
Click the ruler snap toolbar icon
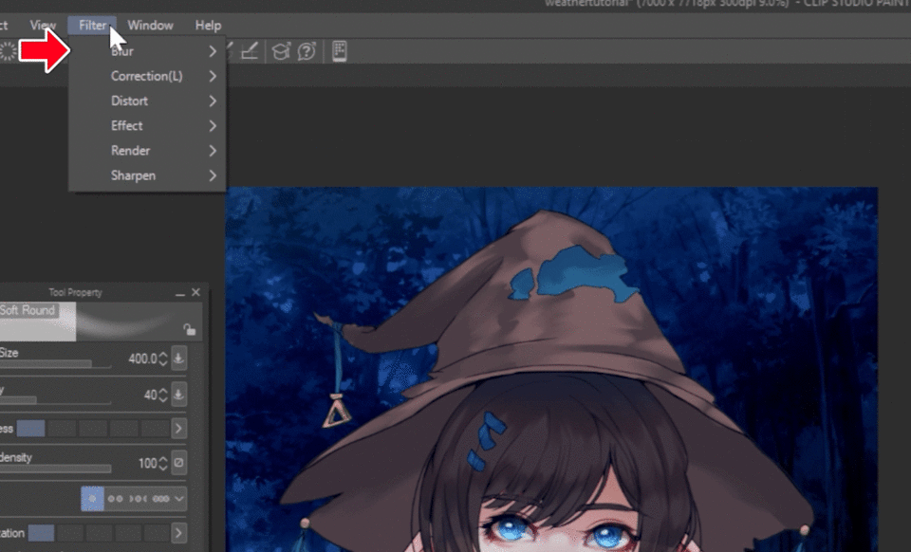coord(250,51)
